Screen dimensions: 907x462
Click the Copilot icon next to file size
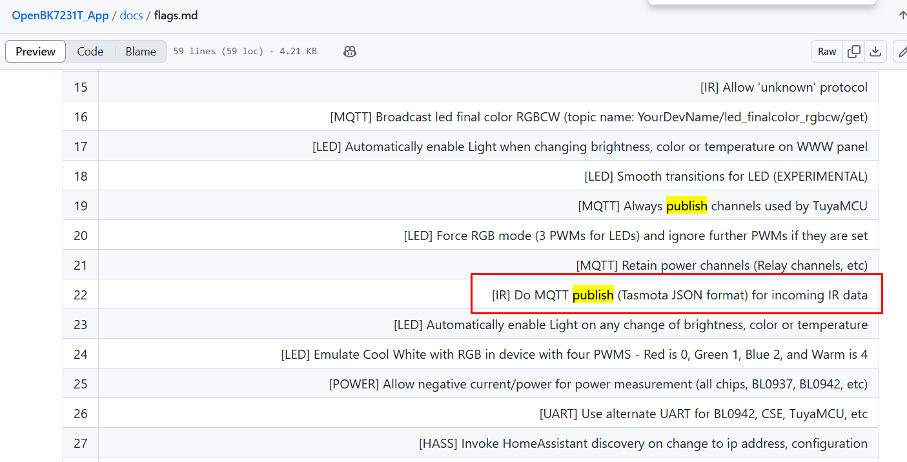click(350, 52)
